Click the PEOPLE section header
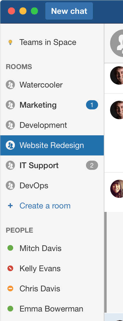This screenshot has width=123, height=321. click(x=19, y=230)
